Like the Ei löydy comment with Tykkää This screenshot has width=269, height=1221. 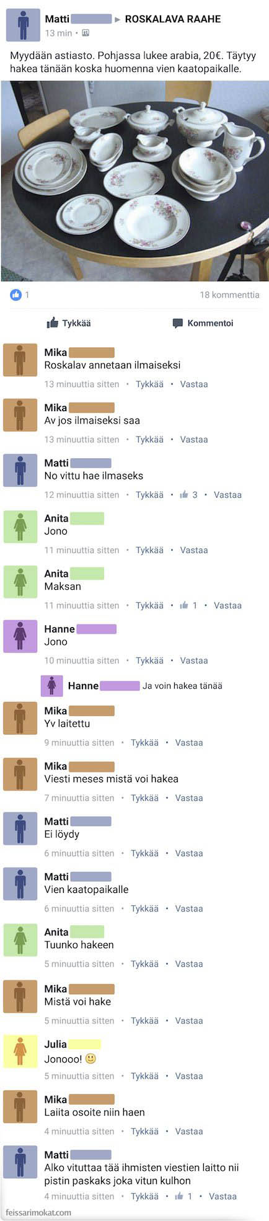click(x=144, y=853)
